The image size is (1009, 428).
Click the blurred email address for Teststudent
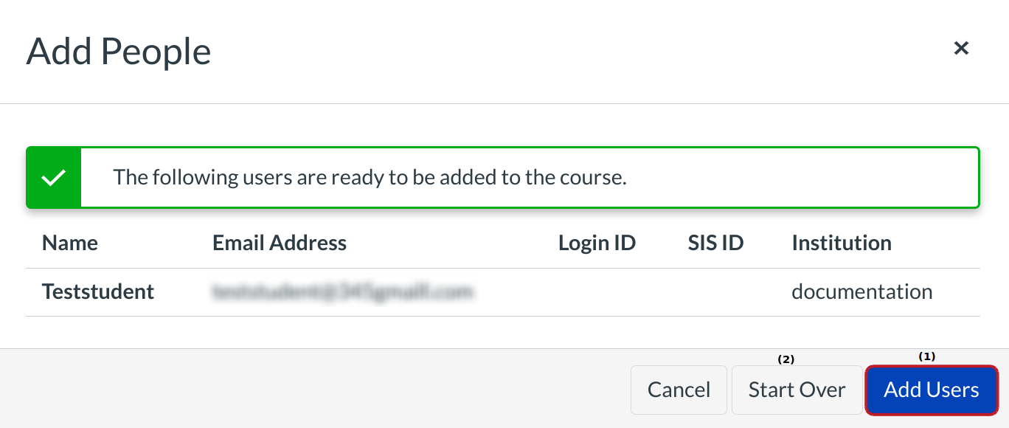pos(342,292)
